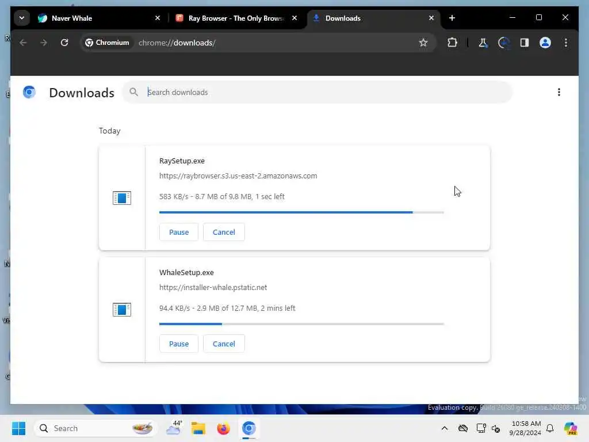Open the Copilot preview icon

click(x=571, y=428)
